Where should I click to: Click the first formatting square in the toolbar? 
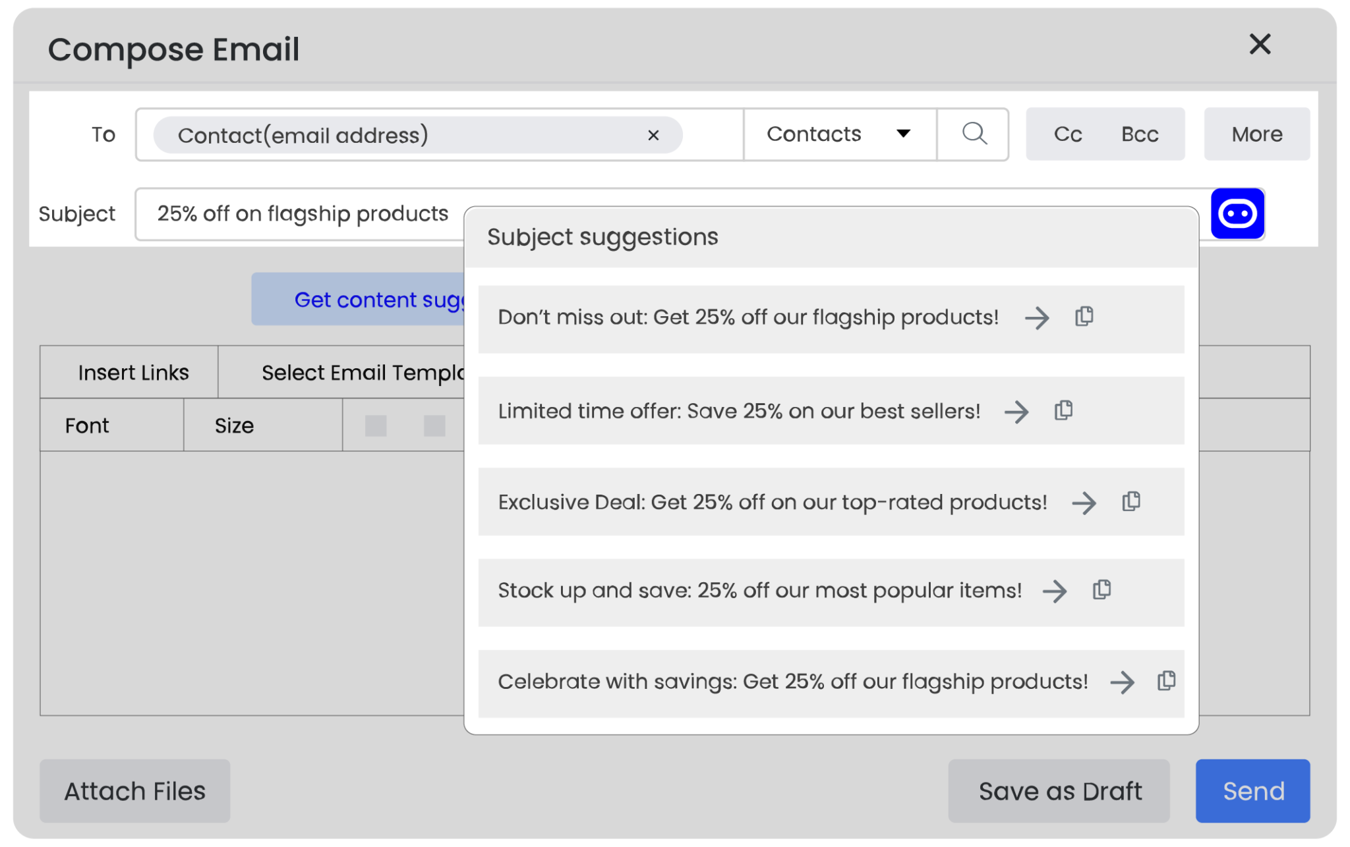point(376,425)
